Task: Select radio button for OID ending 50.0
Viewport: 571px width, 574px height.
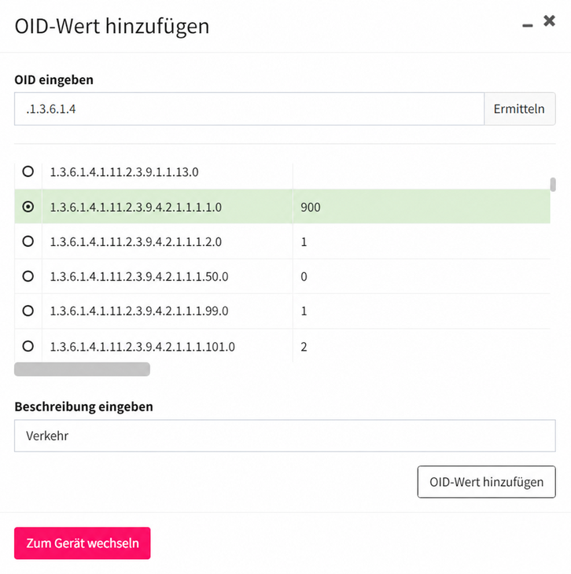Action: tap(28, 276)
